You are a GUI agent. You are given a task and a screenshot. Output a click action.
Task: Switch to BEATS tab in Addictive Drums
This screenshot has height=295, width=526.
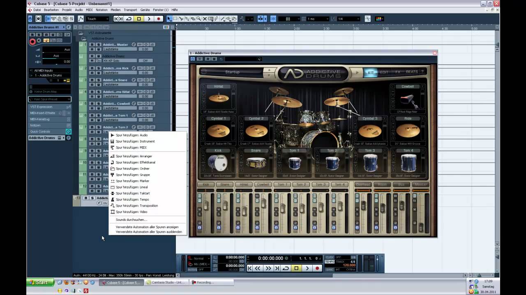point(412,72)
